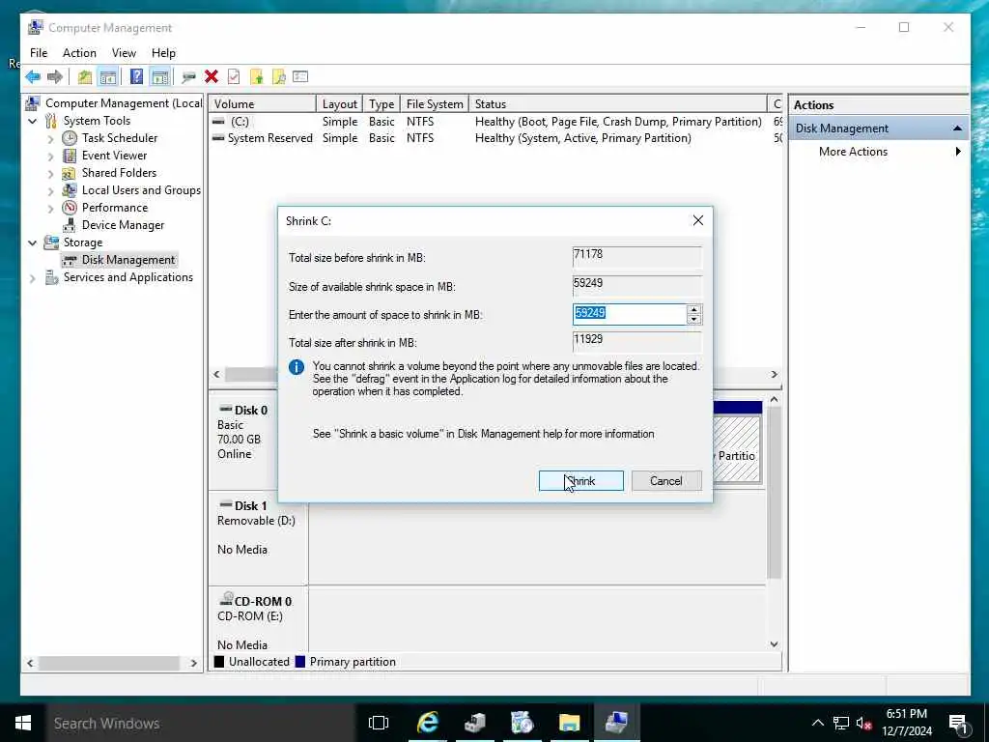Image resolution: width=989 pixels, height=742 pixels.
Task: Open the Action menu
Action: point(79,53)
